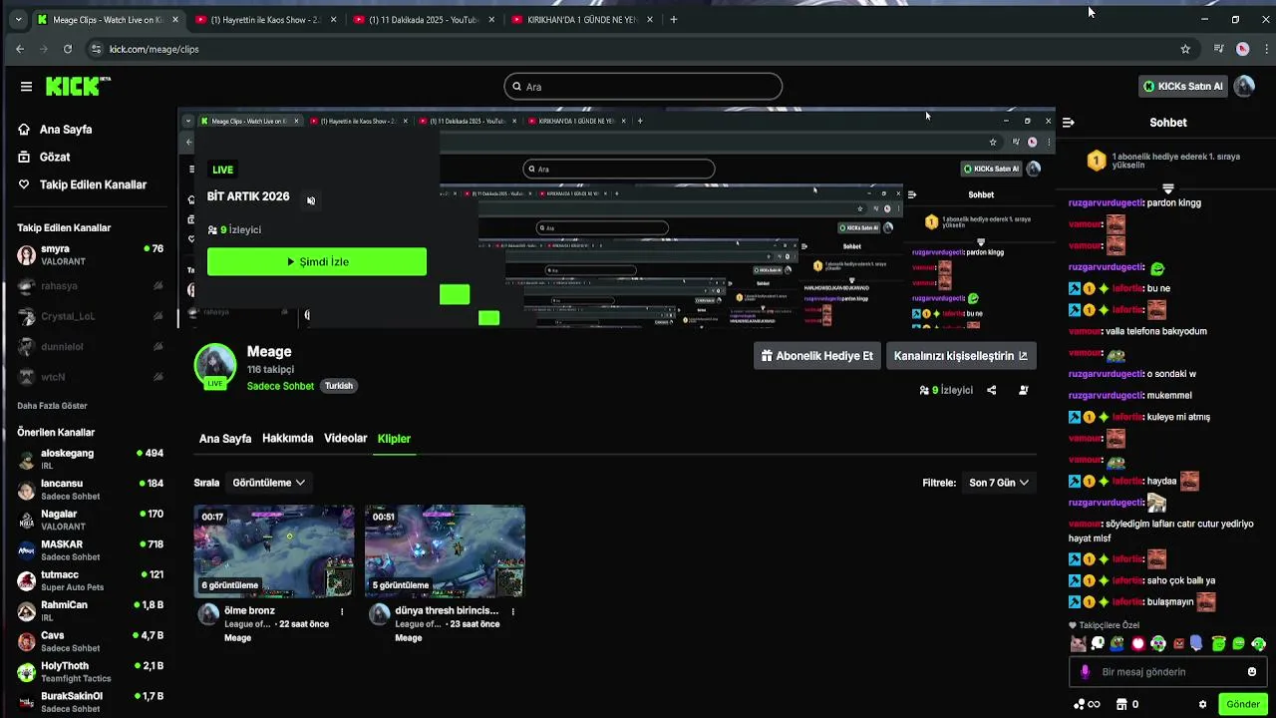
Task: Open the store icon below chat input
Action: pyautogui.click(x=1121, y=704)
